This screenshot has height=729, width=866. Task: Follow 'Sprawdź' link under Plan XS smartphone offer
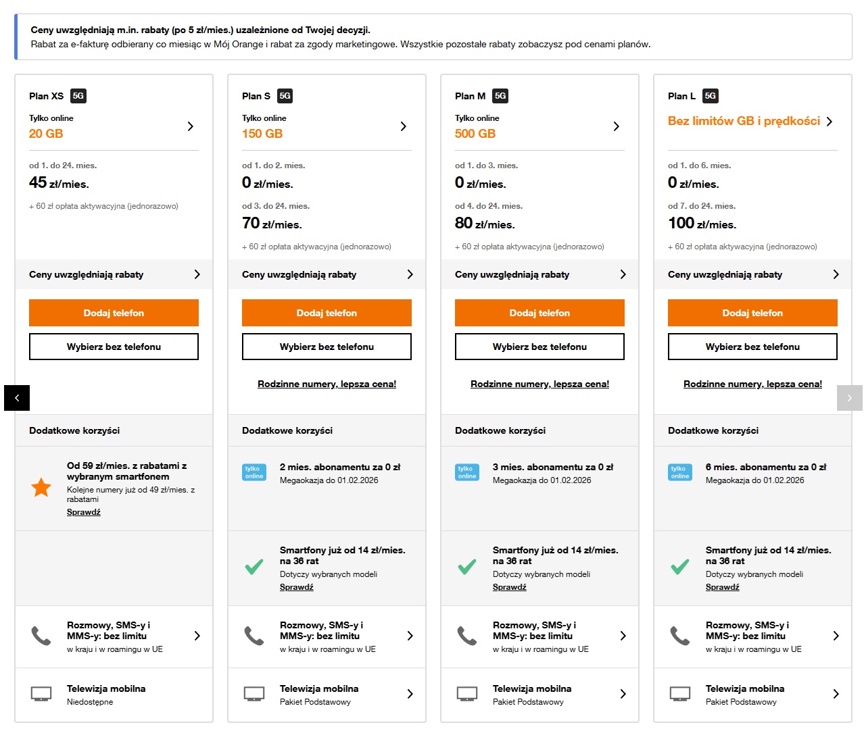[x=84, y=512]
